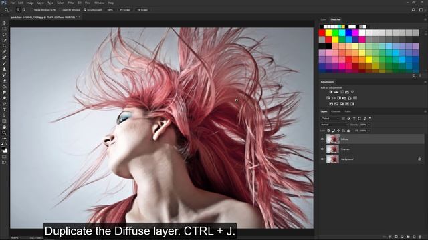
Task: Select the Blur tool
Action: (x=4, y=92)
